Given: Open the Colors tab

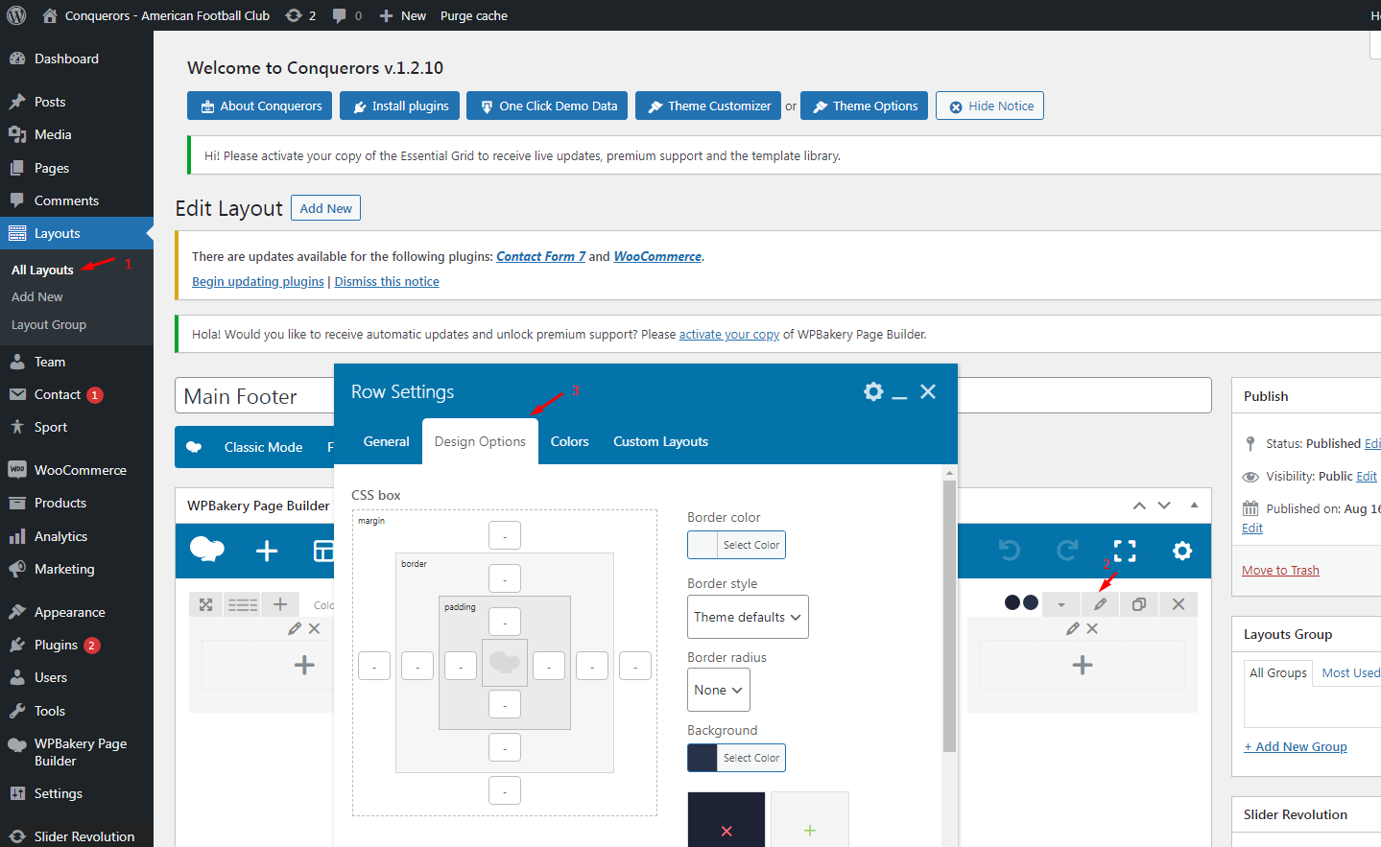Looking at the screenshot, I should coord(569,441).
